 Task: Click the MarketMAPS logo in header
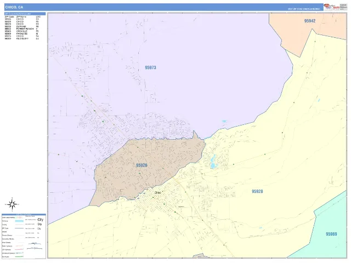(x=332, y=7)
